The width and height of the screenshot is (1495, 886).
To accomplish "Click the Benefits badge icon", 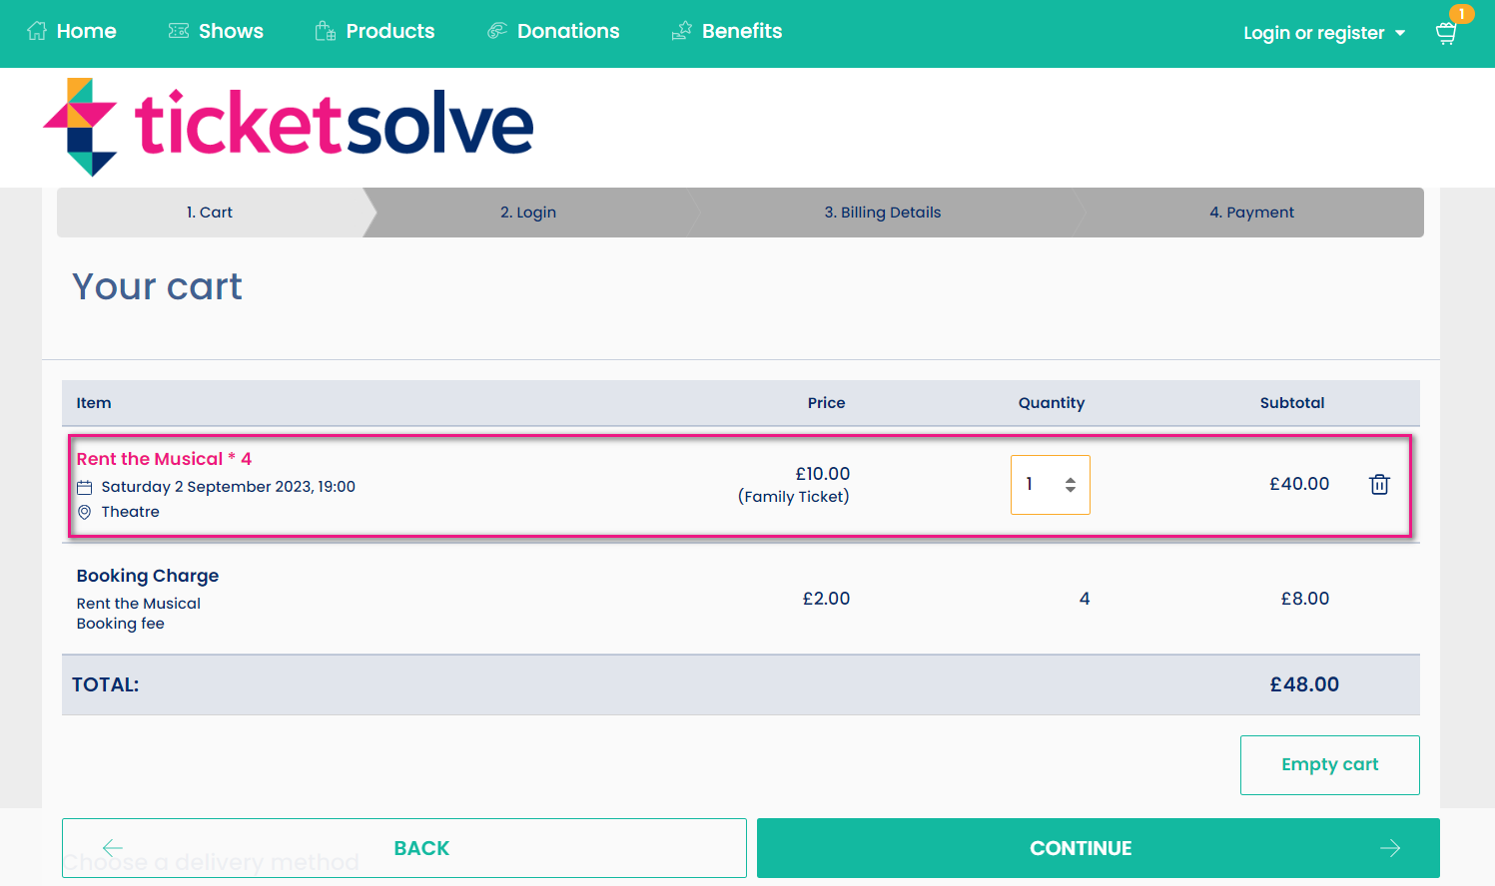I will 681,30.
